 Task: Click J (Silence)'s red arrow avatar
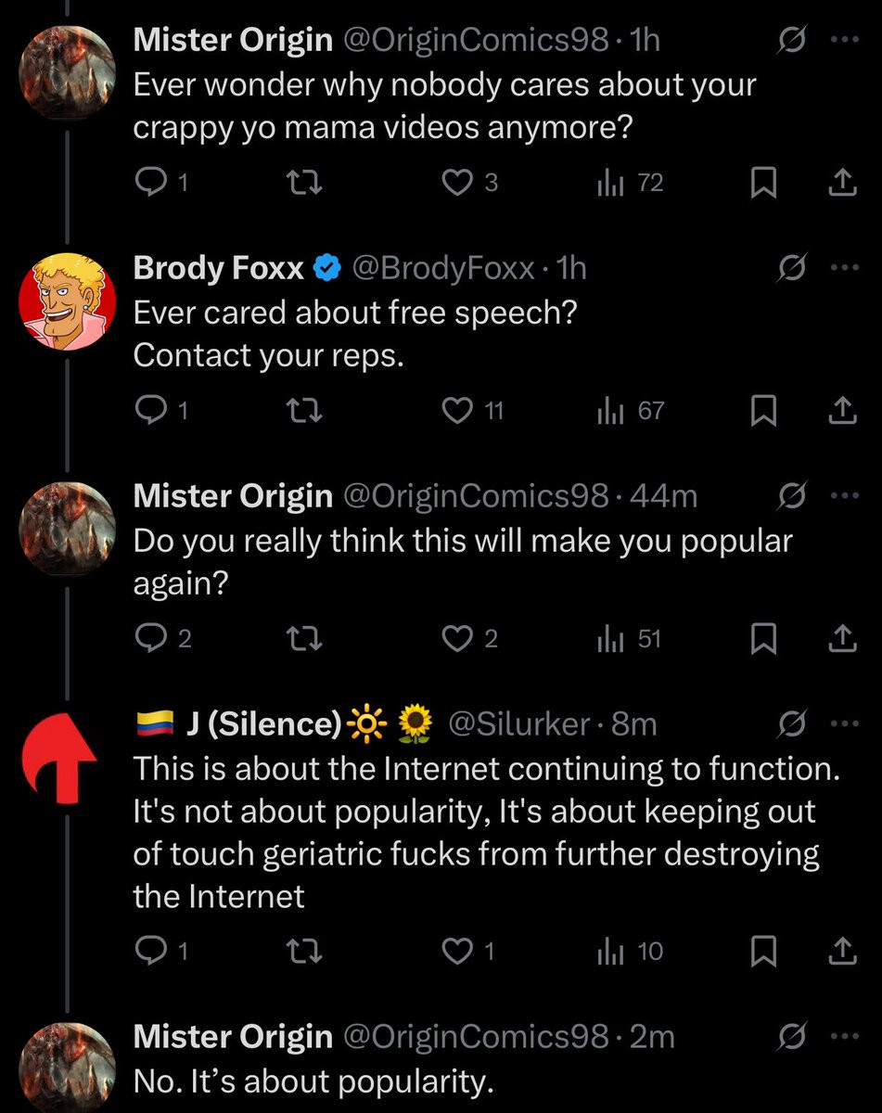67,757
